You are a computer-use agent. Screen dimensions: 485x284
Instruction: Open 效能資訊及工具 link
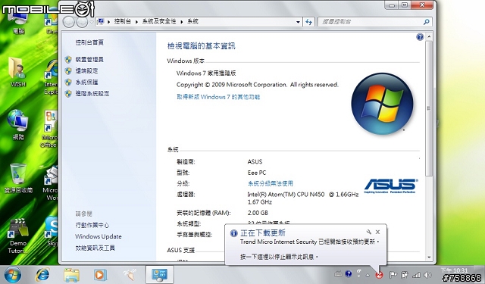[95, 248]
